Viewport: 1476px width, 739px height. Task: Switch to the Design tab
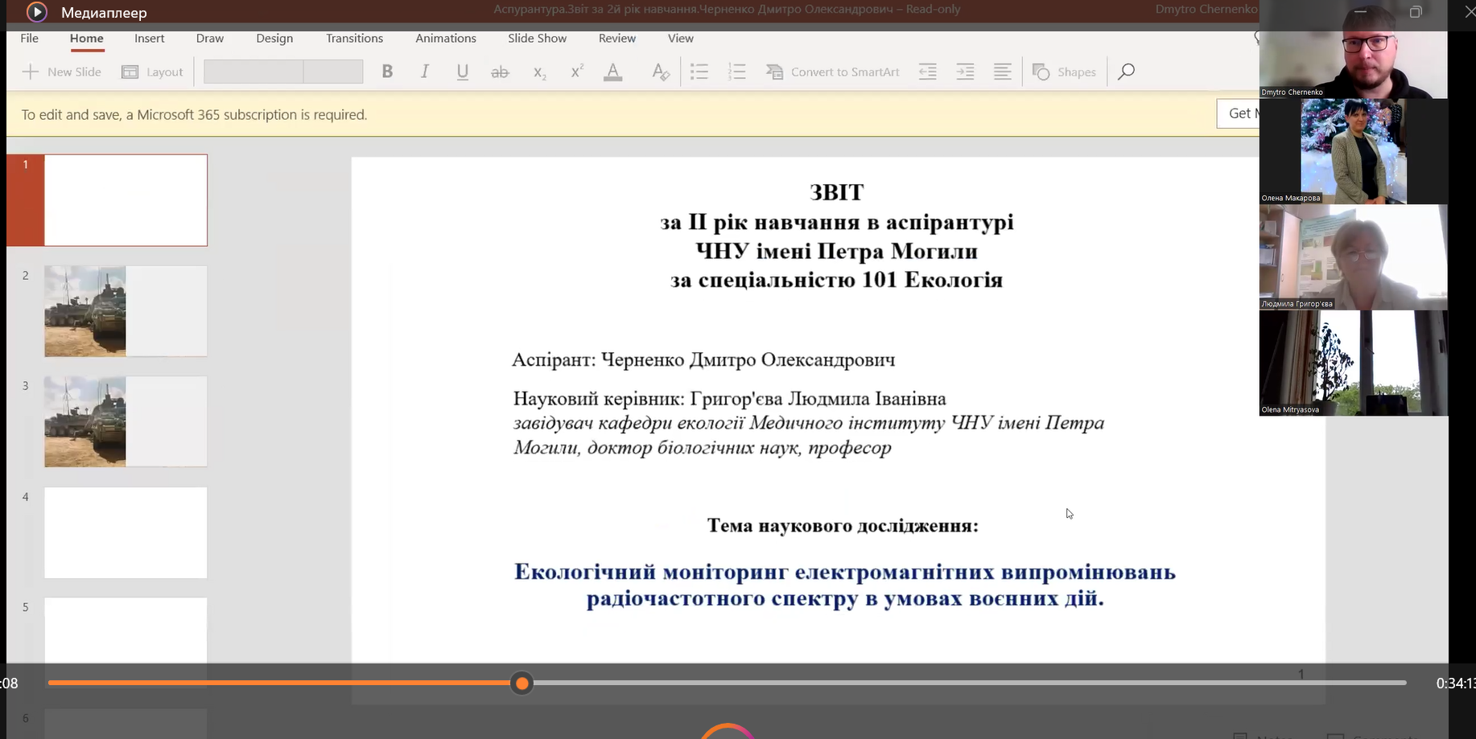274,38
